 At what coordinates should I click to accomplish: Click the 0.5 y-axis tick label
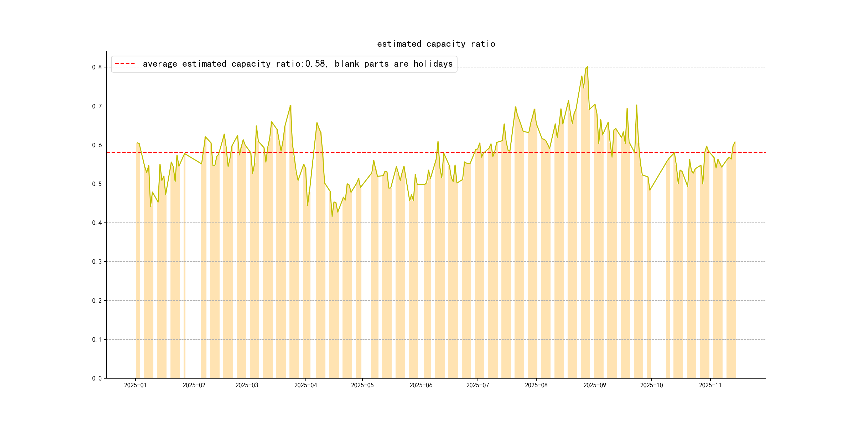97,184
